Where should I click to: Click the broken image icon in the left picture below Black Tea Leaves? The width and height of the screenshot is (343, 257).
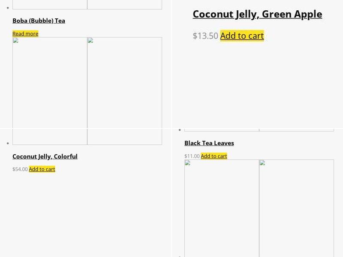coord(188,163)
